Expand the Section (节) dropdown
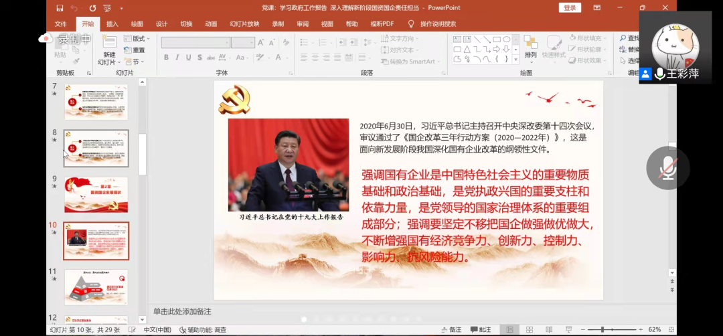Image resolution: width=723 pixels, height=336 pixels. (134, 61)
